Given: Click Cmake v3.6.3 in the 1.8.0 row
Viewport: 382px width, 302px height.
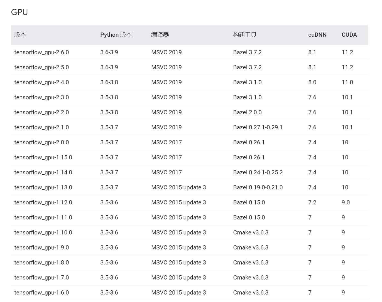Looking at the screenshot, I should tap(251, 263).
